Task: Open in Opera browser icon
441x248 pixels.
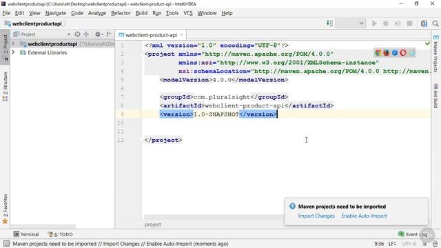Action: click(x=403, y=53)
